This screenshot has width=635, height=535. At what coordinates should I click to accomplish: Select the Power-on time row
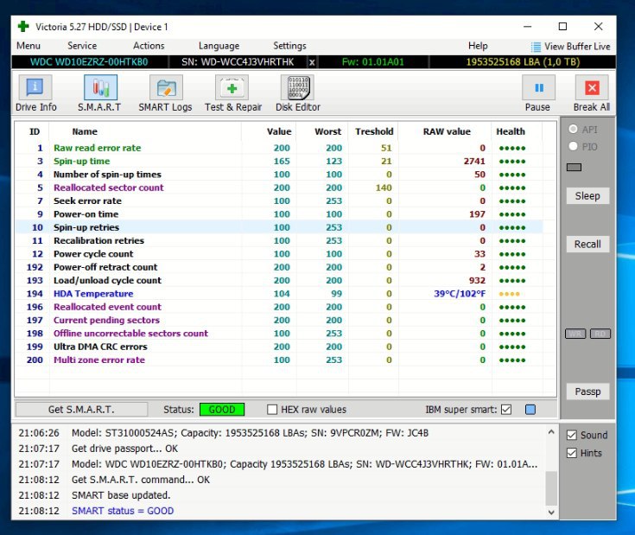[279, 214]
